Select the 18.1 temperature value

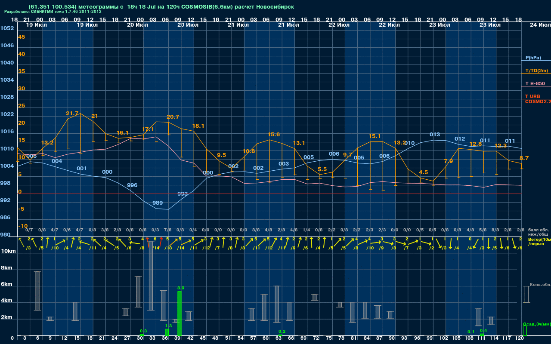198,126
